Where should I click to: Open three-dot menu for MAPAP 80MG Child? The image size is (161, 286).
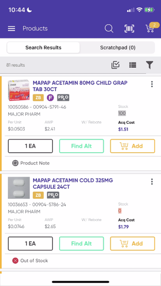pyautogui.click(x=152, y=84)
